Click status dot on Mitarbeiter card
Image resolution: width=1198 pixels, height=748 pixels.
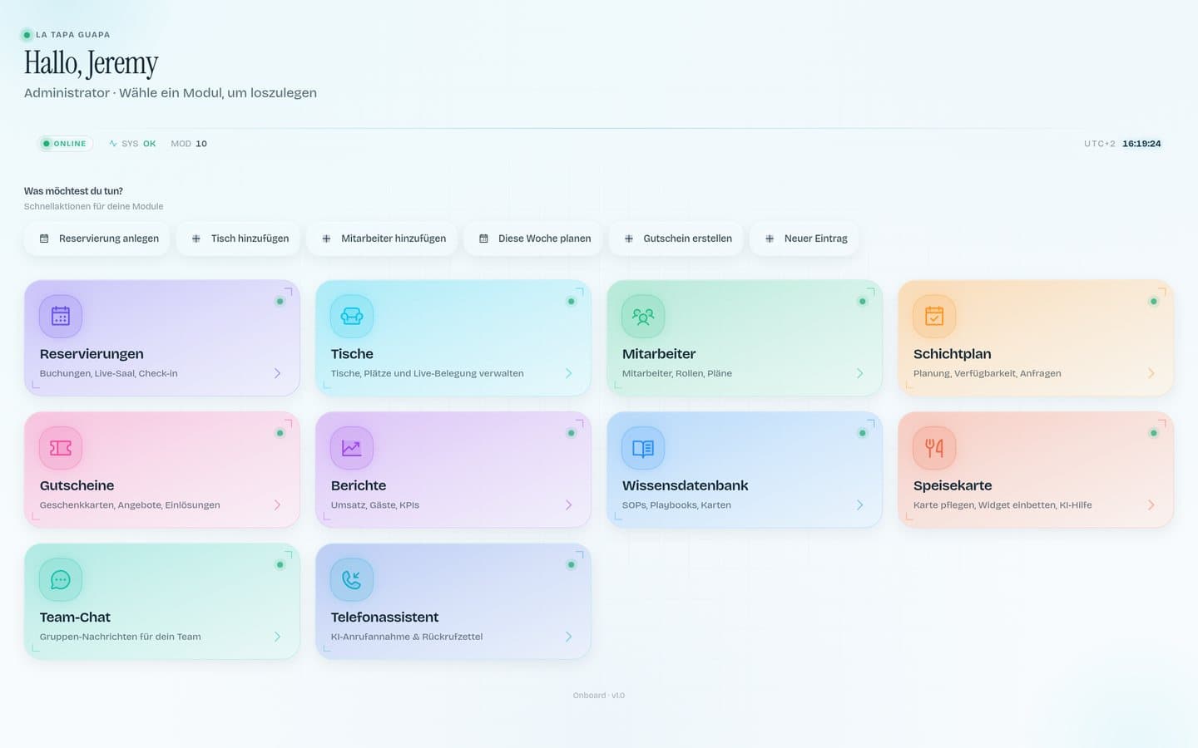862,301
